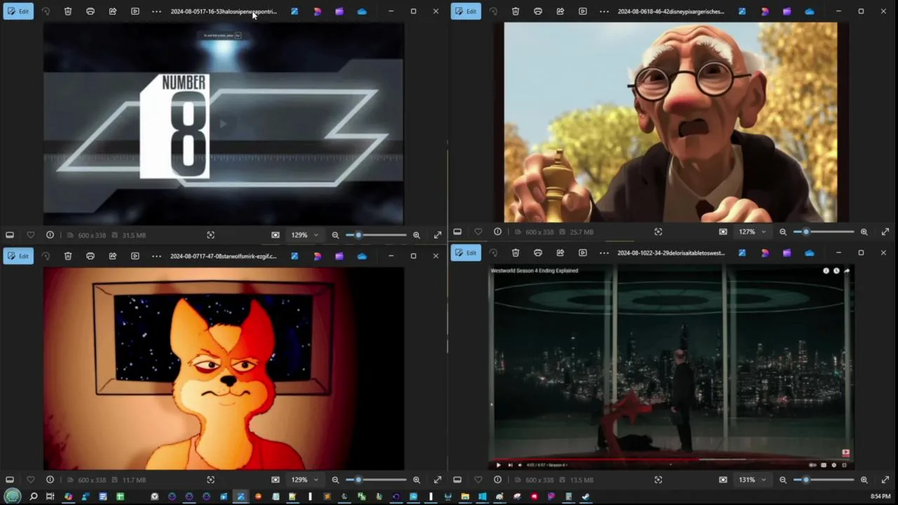Enter fullscreen in starwolfsmirk window
Image resolution: width=898 pixels, height=505 pixels.
point(438,480)
